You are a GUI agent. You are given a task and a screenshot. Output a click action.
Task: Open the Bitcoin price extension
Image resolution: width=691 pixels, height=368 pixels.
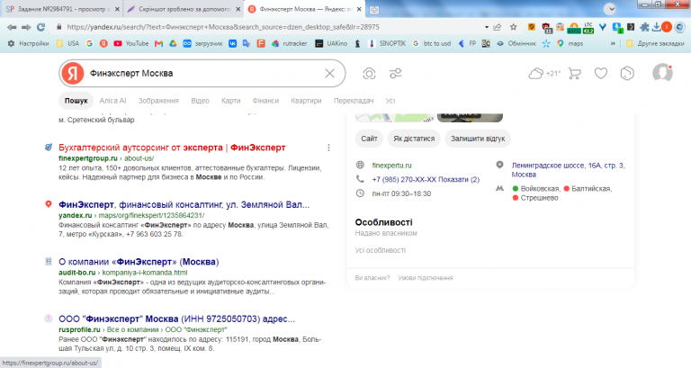(574, 28)
